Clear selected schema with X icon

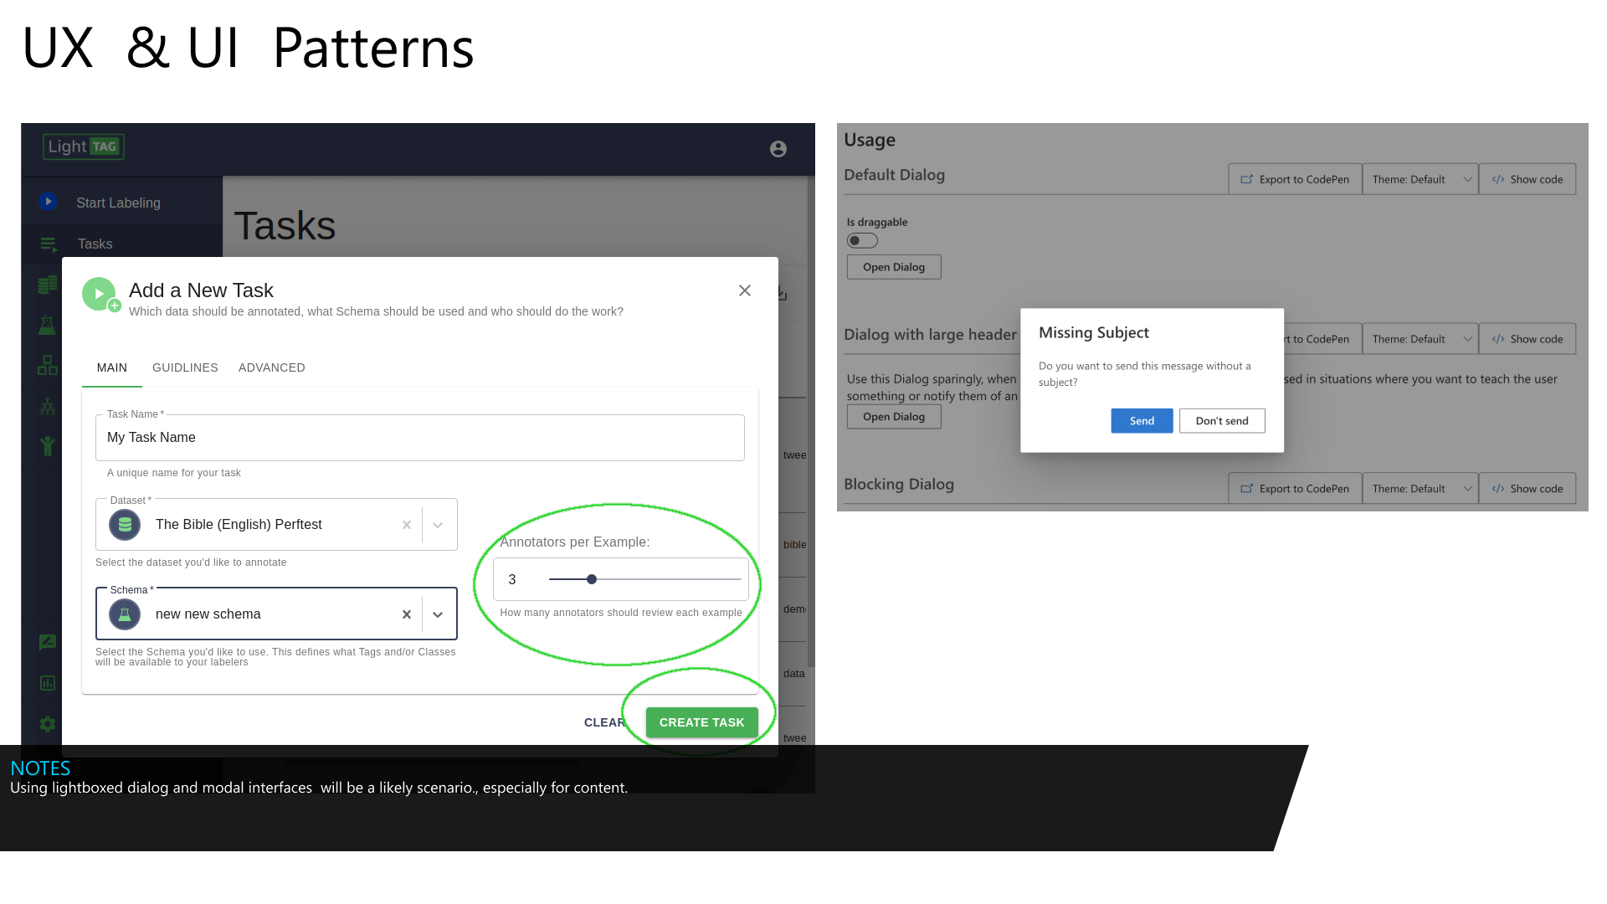point(407,614)
